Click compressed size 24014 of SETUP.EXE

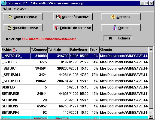(42, 94)
